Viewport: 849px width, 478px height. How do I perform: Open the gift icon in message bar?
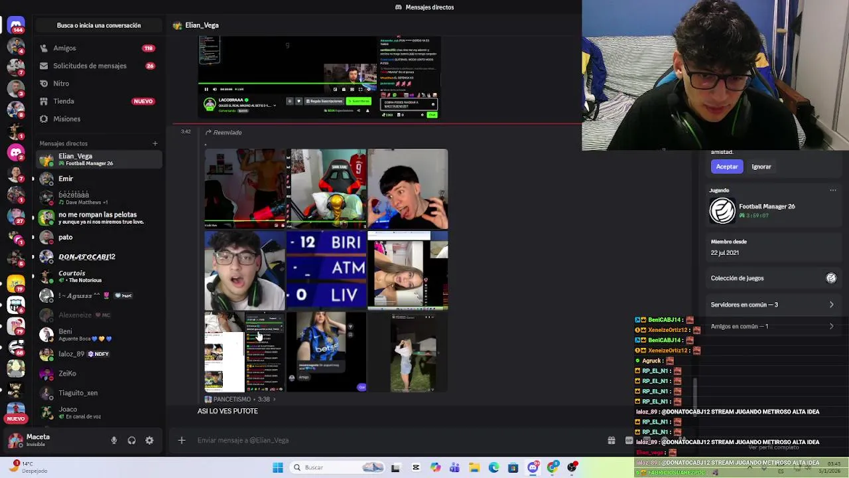tap(612, 440)
